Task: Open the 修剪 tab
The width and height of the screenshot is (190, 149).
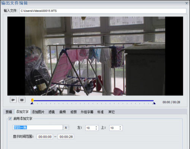Action: [74, 112]
